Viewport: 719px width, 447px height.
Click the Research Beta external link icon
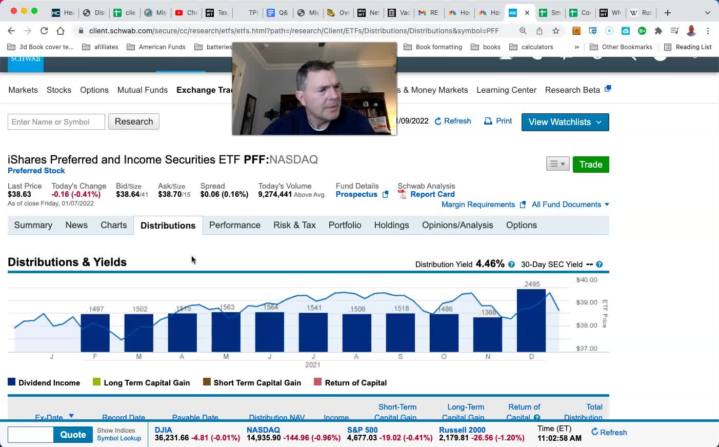608,89
